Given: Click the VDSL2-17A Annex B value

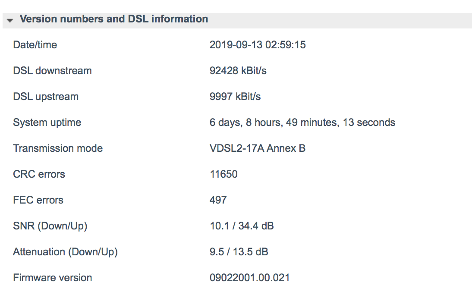Looking at the screenshot, I should pos(258,148).
